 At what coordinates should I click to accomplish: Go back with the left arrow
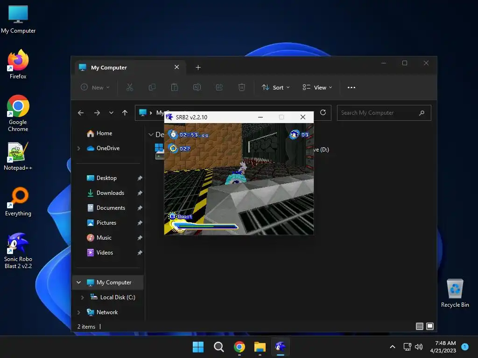point(80,113)
